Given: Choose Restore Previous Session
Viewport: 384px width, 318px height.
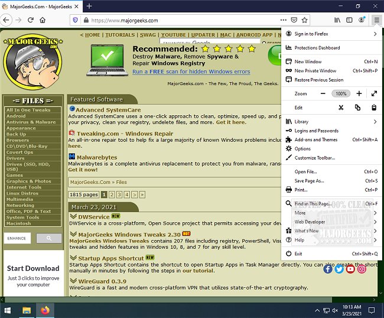Looking at the screenshot, I should click(331, 80).
